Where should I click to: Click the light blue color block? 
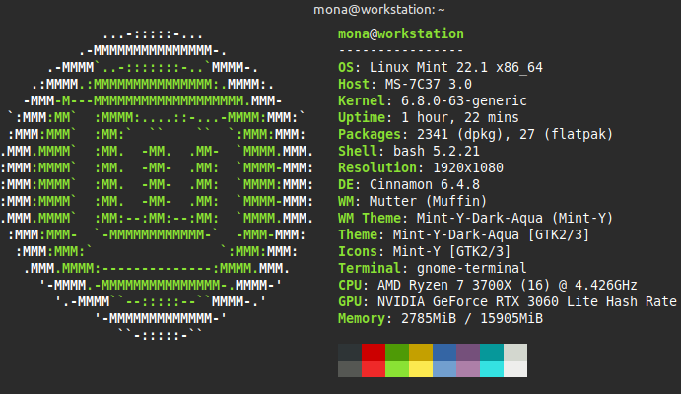point(444,368)
